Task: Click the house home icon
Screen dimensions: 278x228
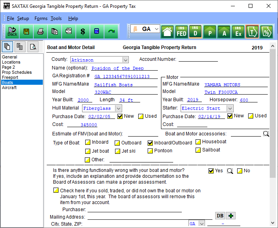Action: (167, 32)
